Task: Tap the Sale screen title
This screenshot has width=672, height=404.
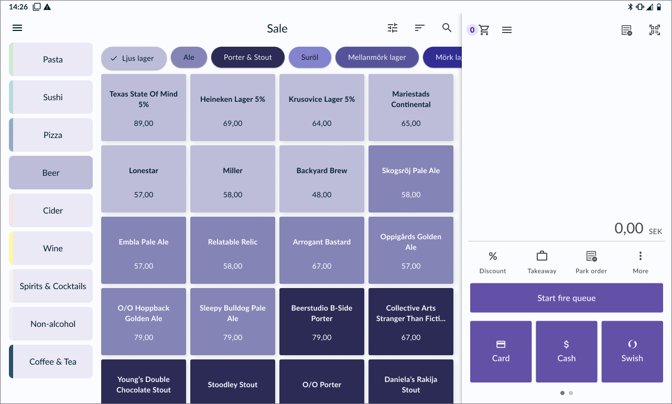Action: [277, 29]
